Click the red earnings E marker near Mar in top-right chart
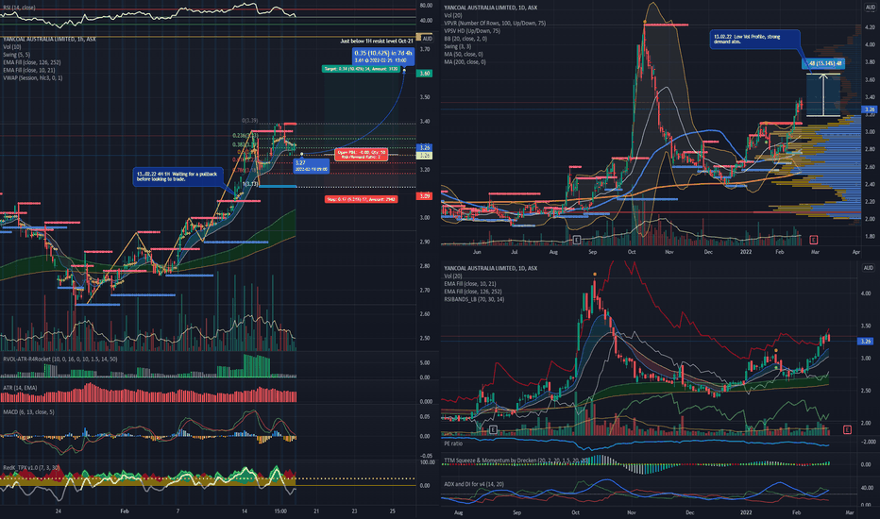 click(x=813, y=240)
